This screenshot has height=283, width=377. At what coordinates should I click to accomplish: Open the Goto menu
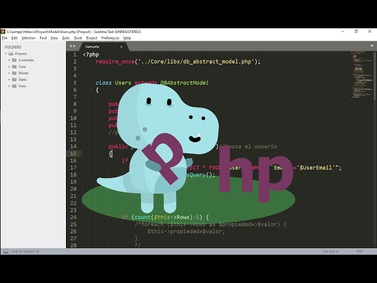tap(66, 38)
